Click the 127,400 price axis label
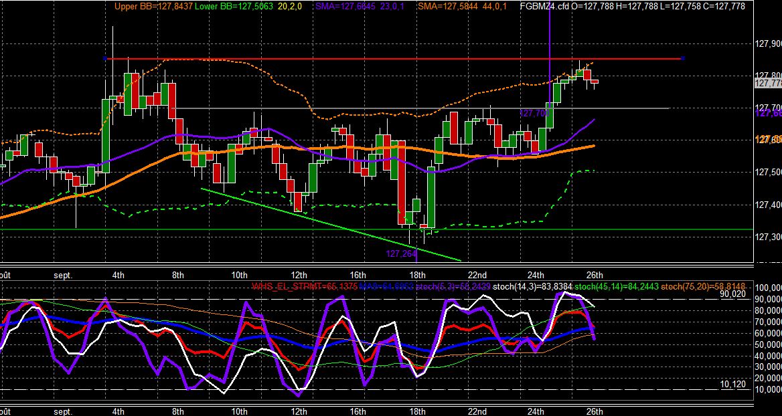 [769, 205]
